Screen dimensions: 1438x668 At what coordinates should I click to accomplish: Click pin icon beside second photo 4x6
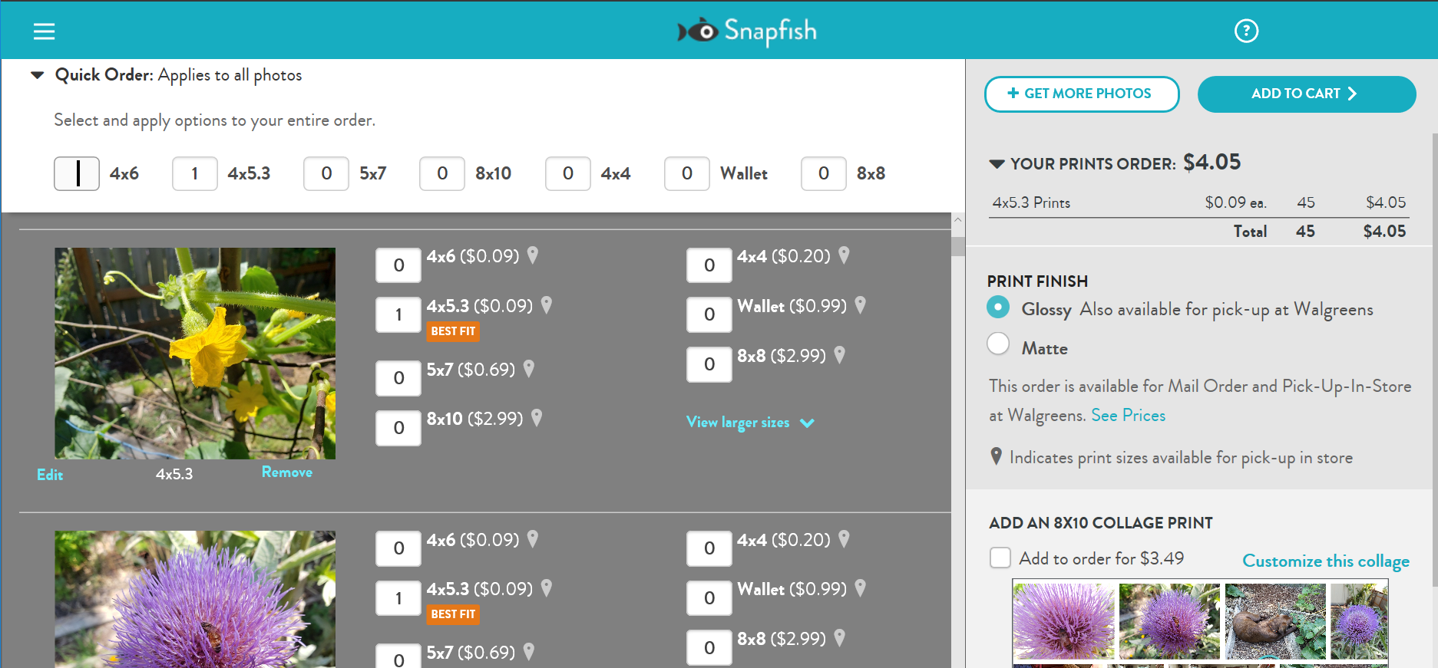(533, 539)
